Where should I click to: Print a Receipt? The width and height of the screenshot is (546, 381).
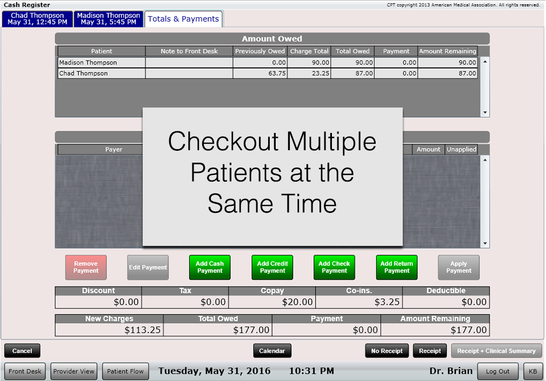429,350
